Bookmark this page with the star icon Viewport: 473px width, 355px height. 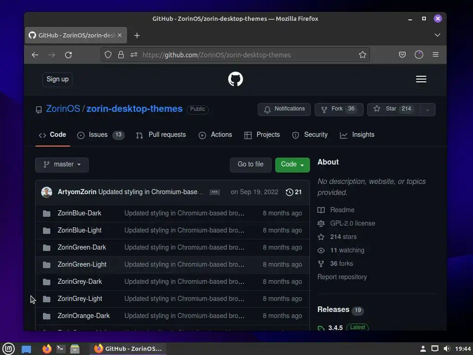(x=362, y=55)
